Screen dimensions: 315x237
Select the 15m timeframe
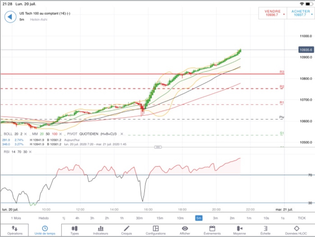click(160, 218)
